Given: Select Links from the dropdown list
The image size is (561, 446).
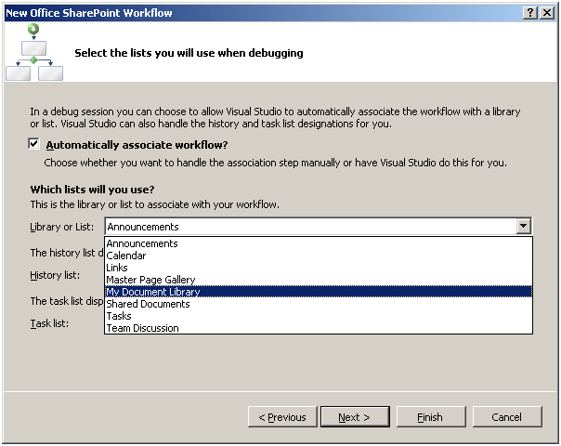Looking at the screenshot, I should [117, 268].
